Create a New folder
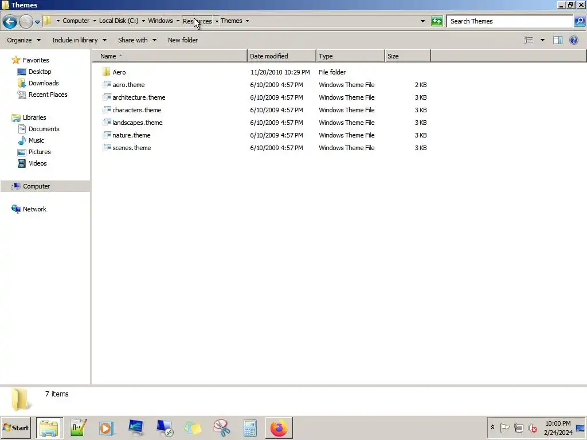The width and height of the screenshot is (587, 440). pyautogui.click(x=183, y=40)
